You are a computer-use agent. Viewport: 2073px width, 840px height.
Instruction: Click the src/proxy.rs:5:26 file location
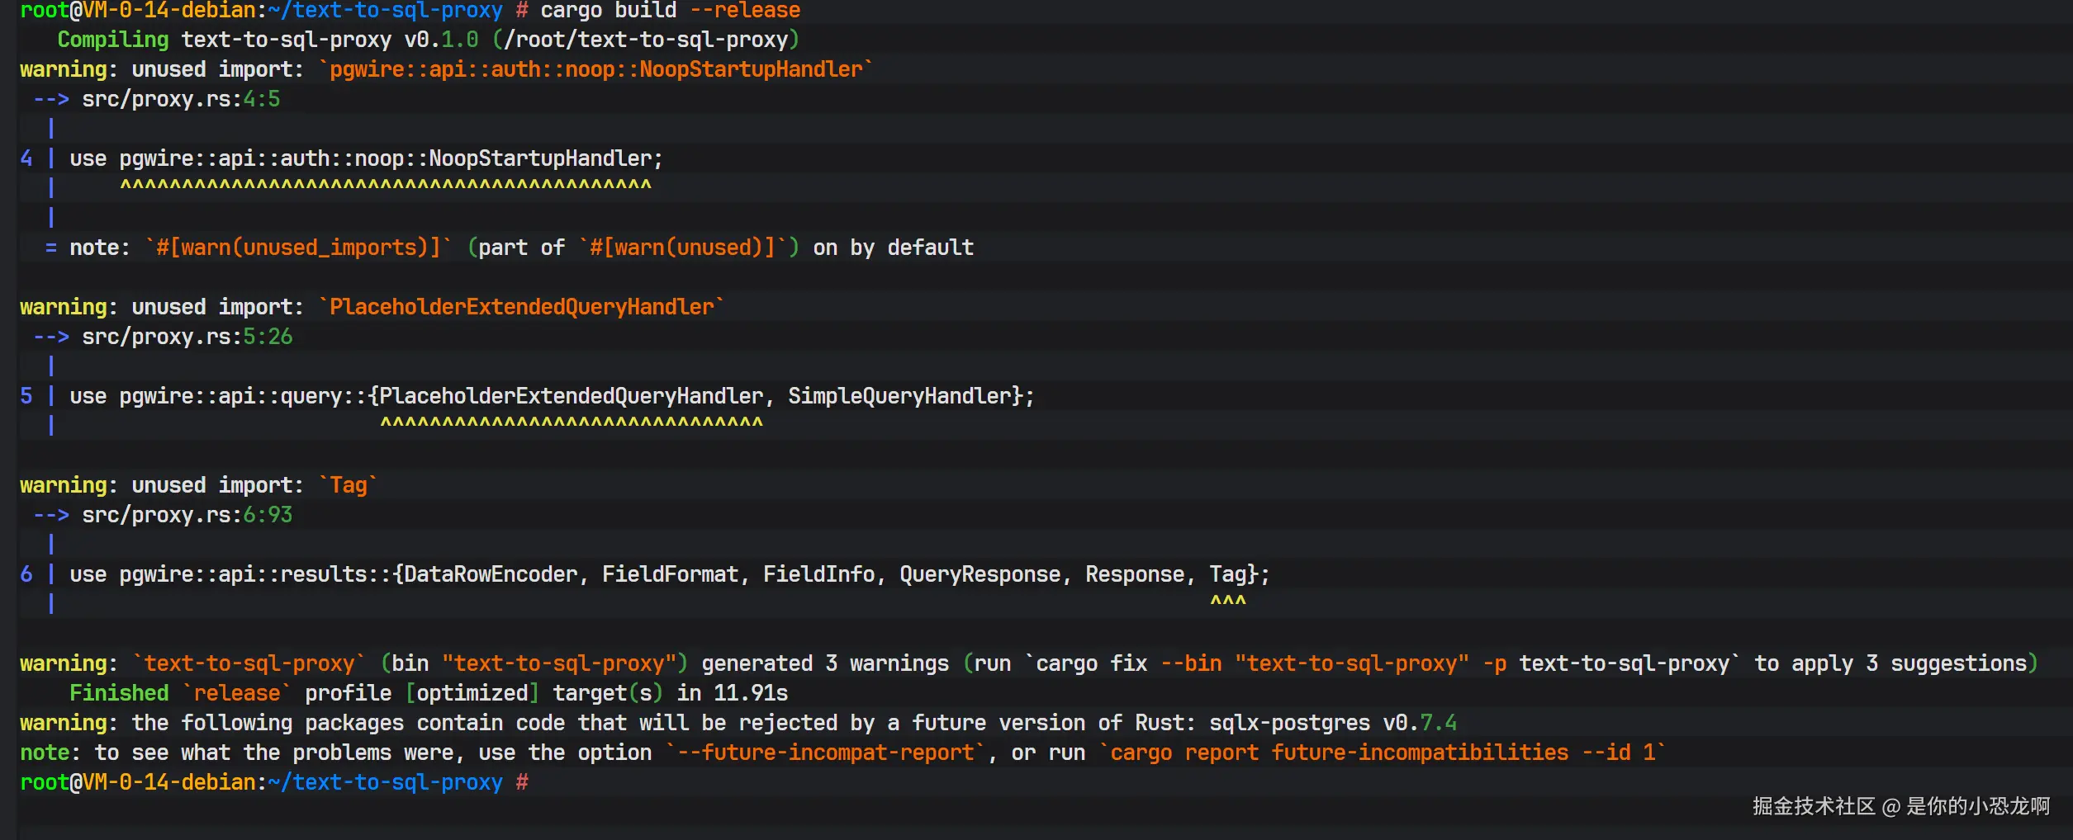(x=187, y=337)
